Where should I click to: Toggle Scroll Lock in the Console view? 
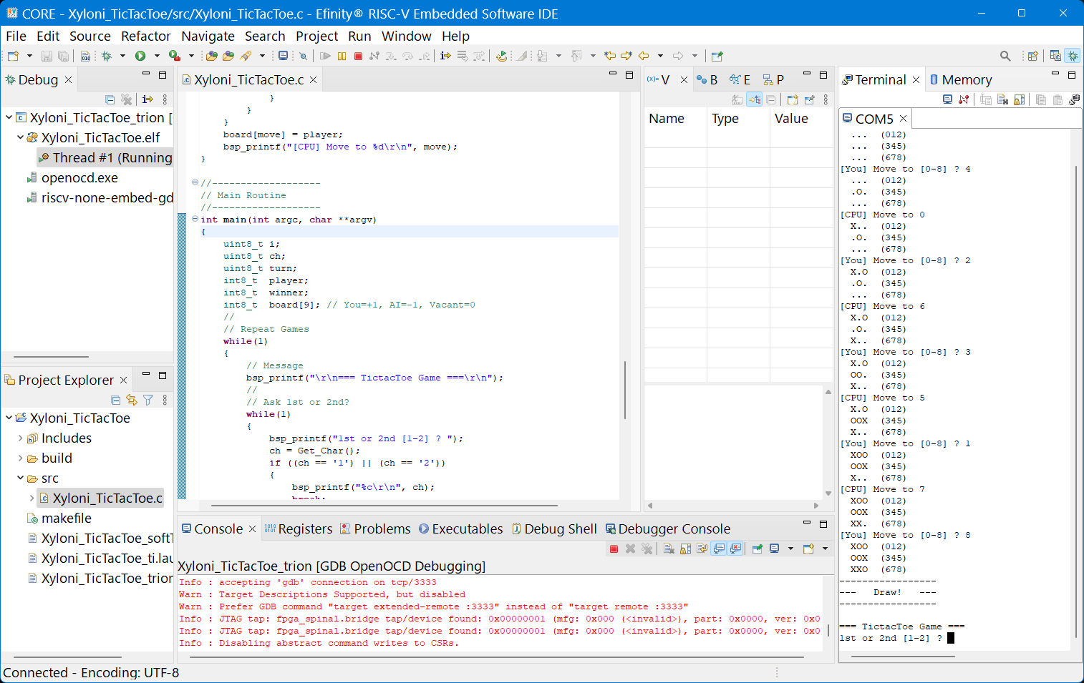686,549
